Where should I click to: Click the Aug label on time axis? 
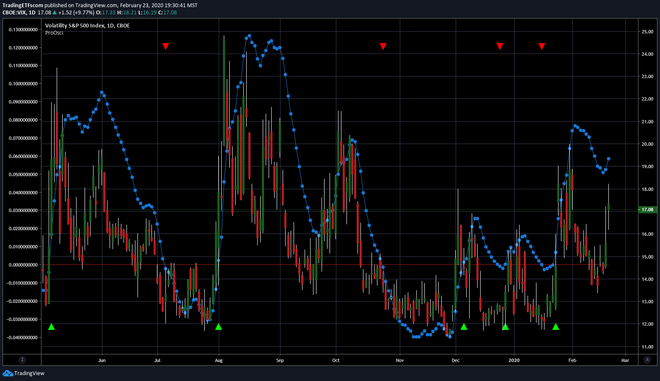[x=219, y=360]
